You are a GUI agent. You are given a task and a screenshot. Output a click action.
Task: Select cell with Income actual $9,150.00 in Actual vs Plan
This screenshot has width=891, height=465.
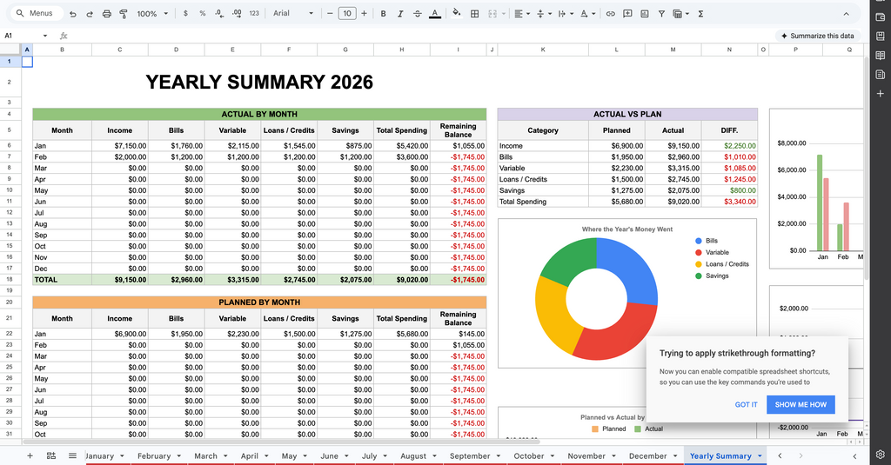(673, 146)
